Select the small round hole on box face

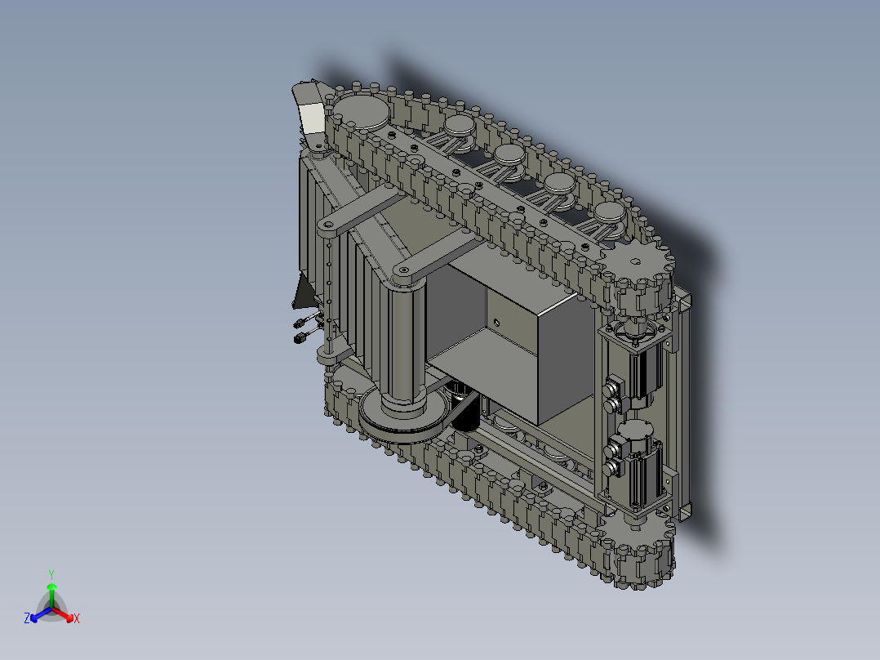pyautogui.click(x=496, y=323)
